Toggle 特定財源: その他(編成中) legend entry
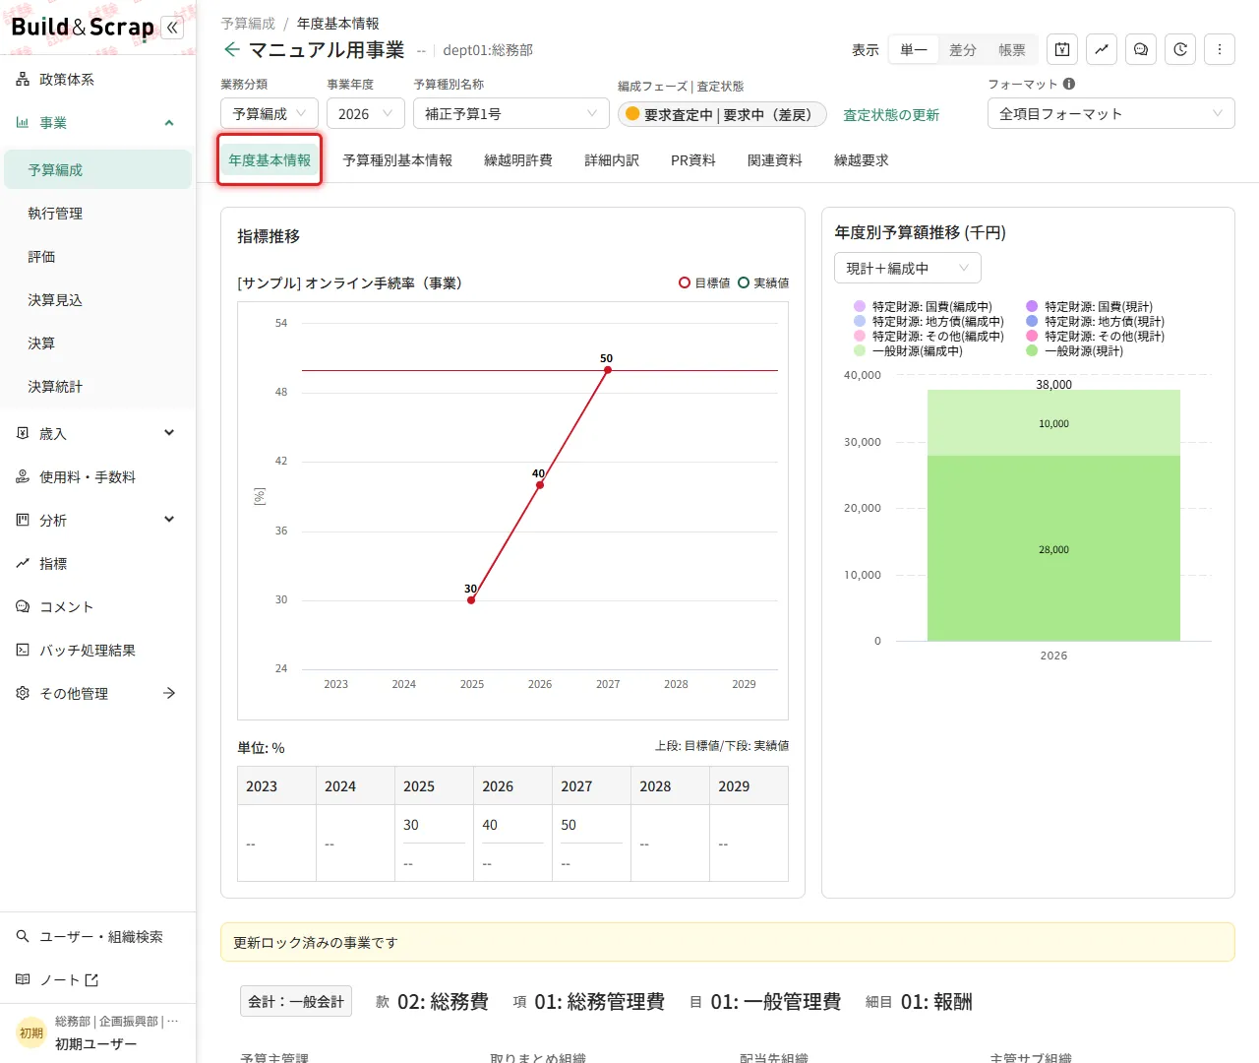This screenshot has width=1259, height=1063. [x=929, y=337]
